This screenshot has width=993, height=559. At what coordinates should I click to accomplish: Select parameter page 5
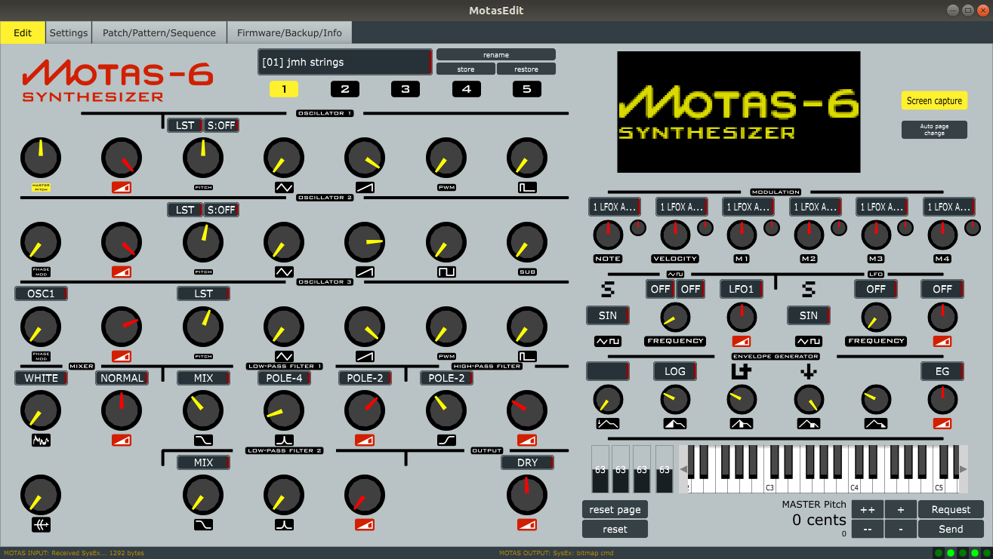pyautogui.click(x=527, y=89)
